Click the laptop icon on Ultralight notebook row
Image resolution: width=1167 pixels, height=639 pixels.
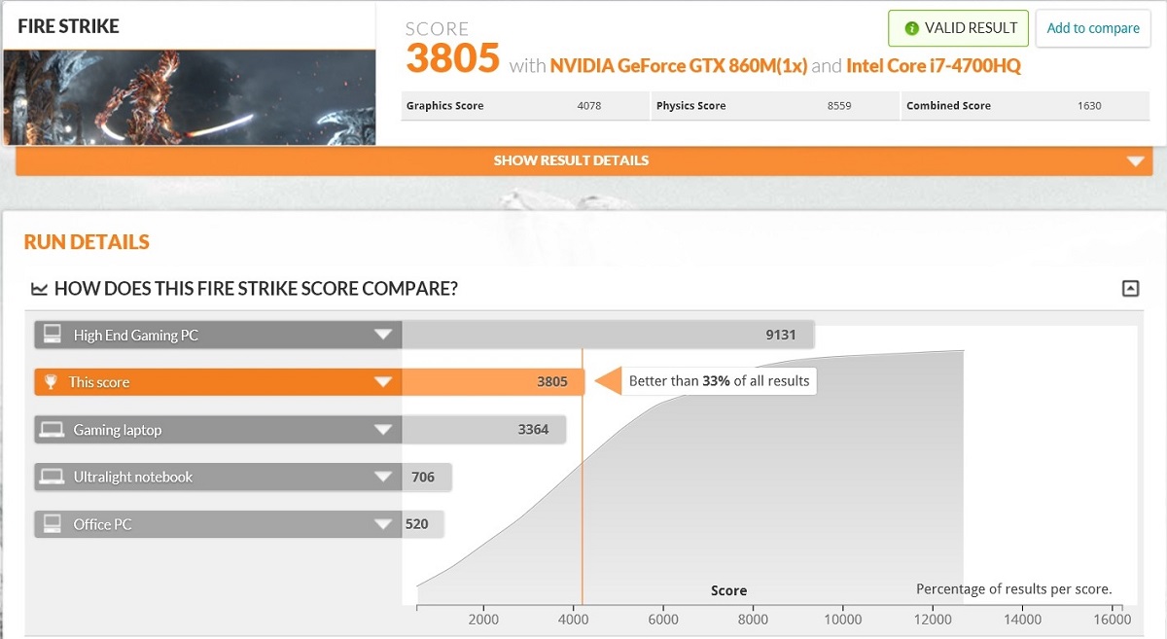point(53,477)
